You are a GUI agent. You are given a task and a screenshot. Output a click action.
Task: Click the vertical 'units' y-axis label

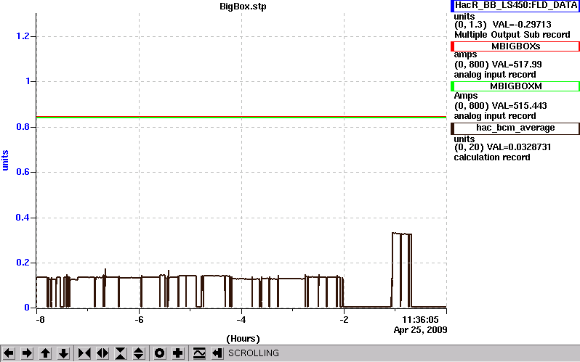tap(5, 160)
